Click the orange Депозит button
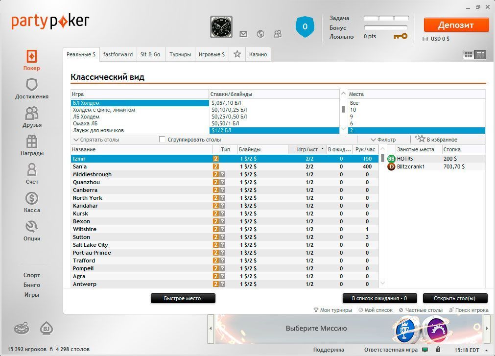This screenshot has height=356, width=495. pyautogui.click(x=456, y=25)
